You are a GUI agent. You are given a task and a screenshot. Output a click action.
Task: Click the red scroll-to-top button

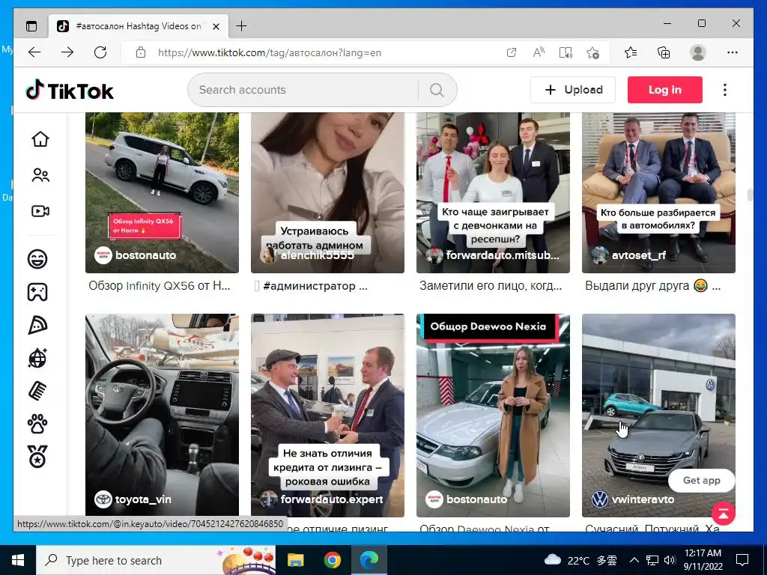[x=724, y=514]
